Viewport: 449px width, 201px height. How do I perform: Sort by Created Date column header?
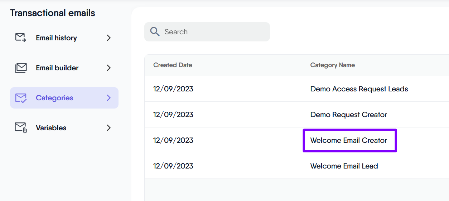tap(173, 65)
